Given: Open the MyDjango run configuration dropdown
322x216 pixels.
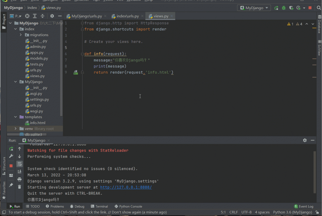Looking at the screenshot, I should coord(254,8).
